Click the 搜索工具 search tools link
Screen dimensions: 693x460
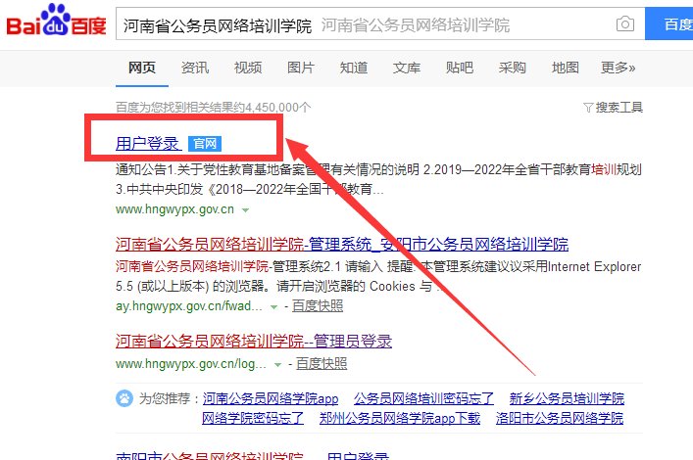[x=619, y=108]
